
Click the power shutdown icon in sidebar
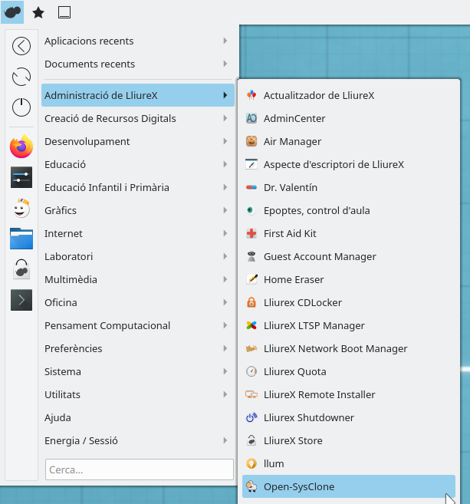[x=21, y=107]
